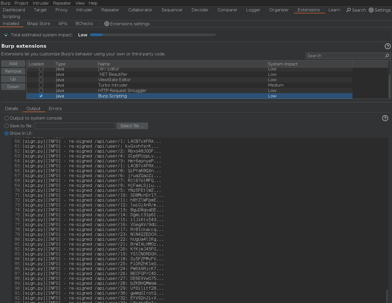This screenshot has height=303, width=392.
Task: Focus the Save to file path field
Action: point(75,126)
